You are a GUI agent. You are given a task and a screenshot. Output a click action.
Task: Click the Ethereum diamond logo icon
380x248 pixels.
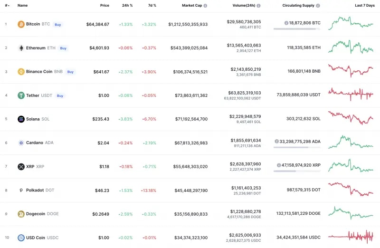[21, 48]
